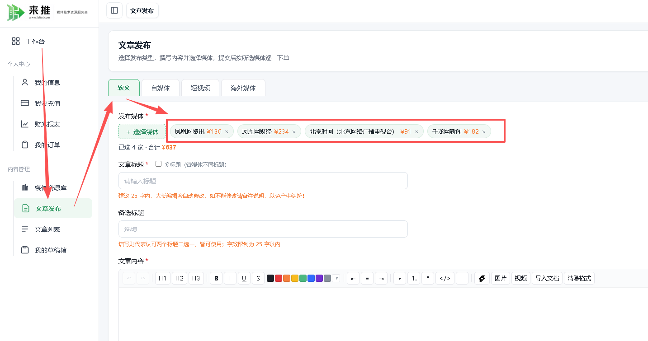The width and height of the screenshot is (648, 341).
Task: Apply underline formatting
Action: point(244,278)
